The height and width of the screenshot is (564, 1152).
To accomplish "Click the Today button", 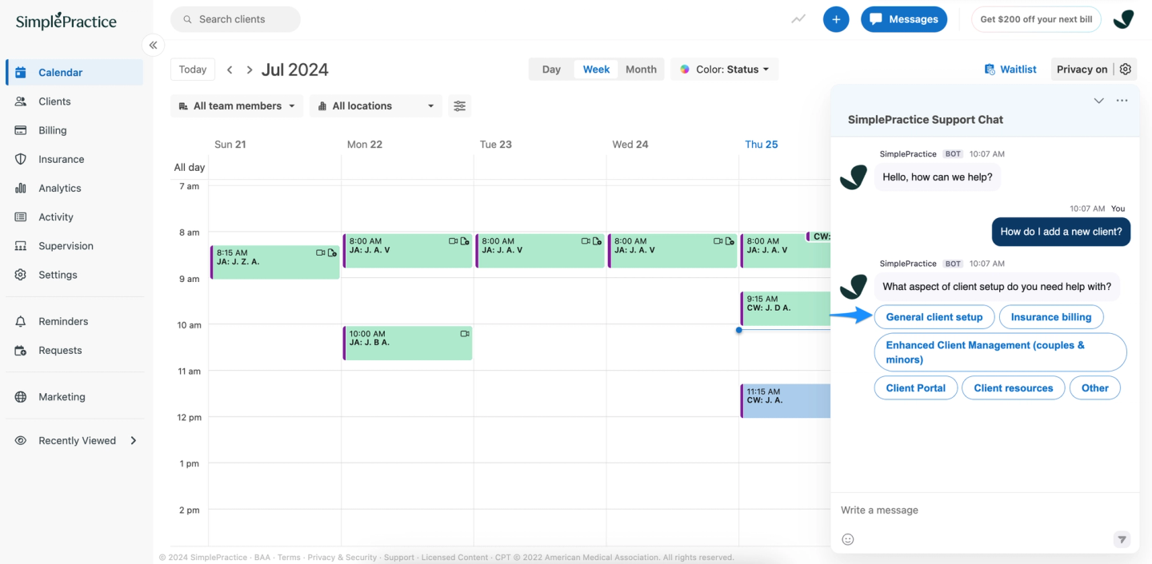I will (x=193, y=70).
